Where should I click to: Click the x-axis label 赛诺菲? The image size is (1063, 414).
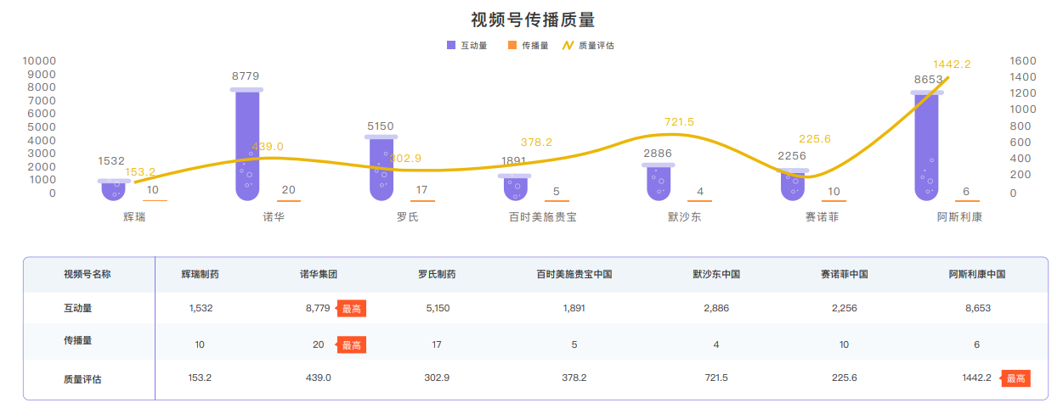pyautogui.click(x=823, y=217)
